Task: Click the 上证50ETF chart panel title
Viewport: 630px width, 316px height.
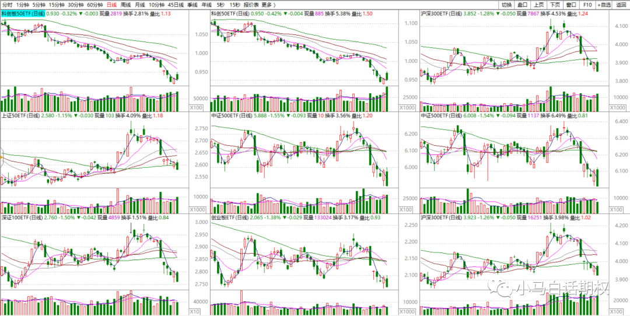Action: coord(22,115)
